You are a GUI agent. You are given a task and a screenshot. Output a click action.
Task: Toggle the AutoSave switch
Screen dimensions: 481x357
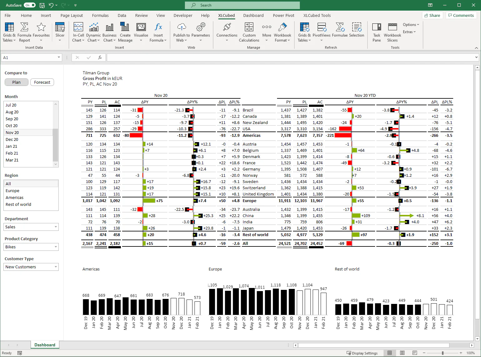pos(29,5)
